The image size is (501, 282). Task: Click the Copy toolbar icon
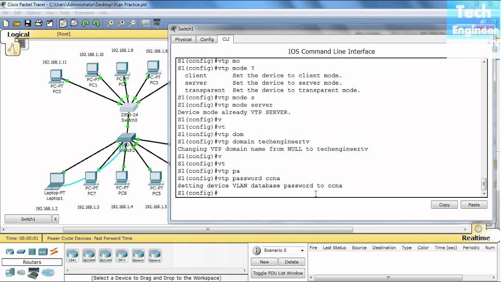(63, 23)
